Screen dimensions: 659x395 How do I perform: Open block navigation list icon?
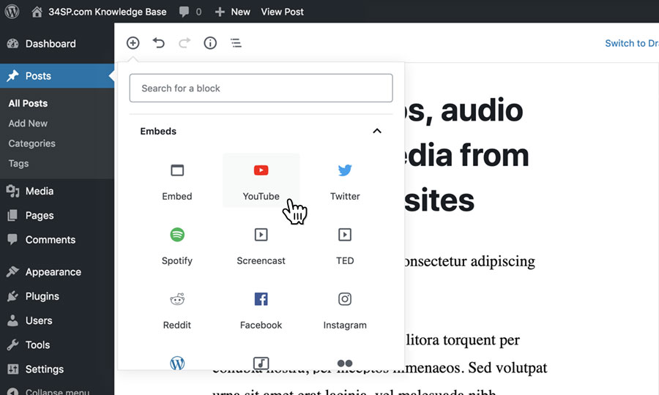pos(236,43)
